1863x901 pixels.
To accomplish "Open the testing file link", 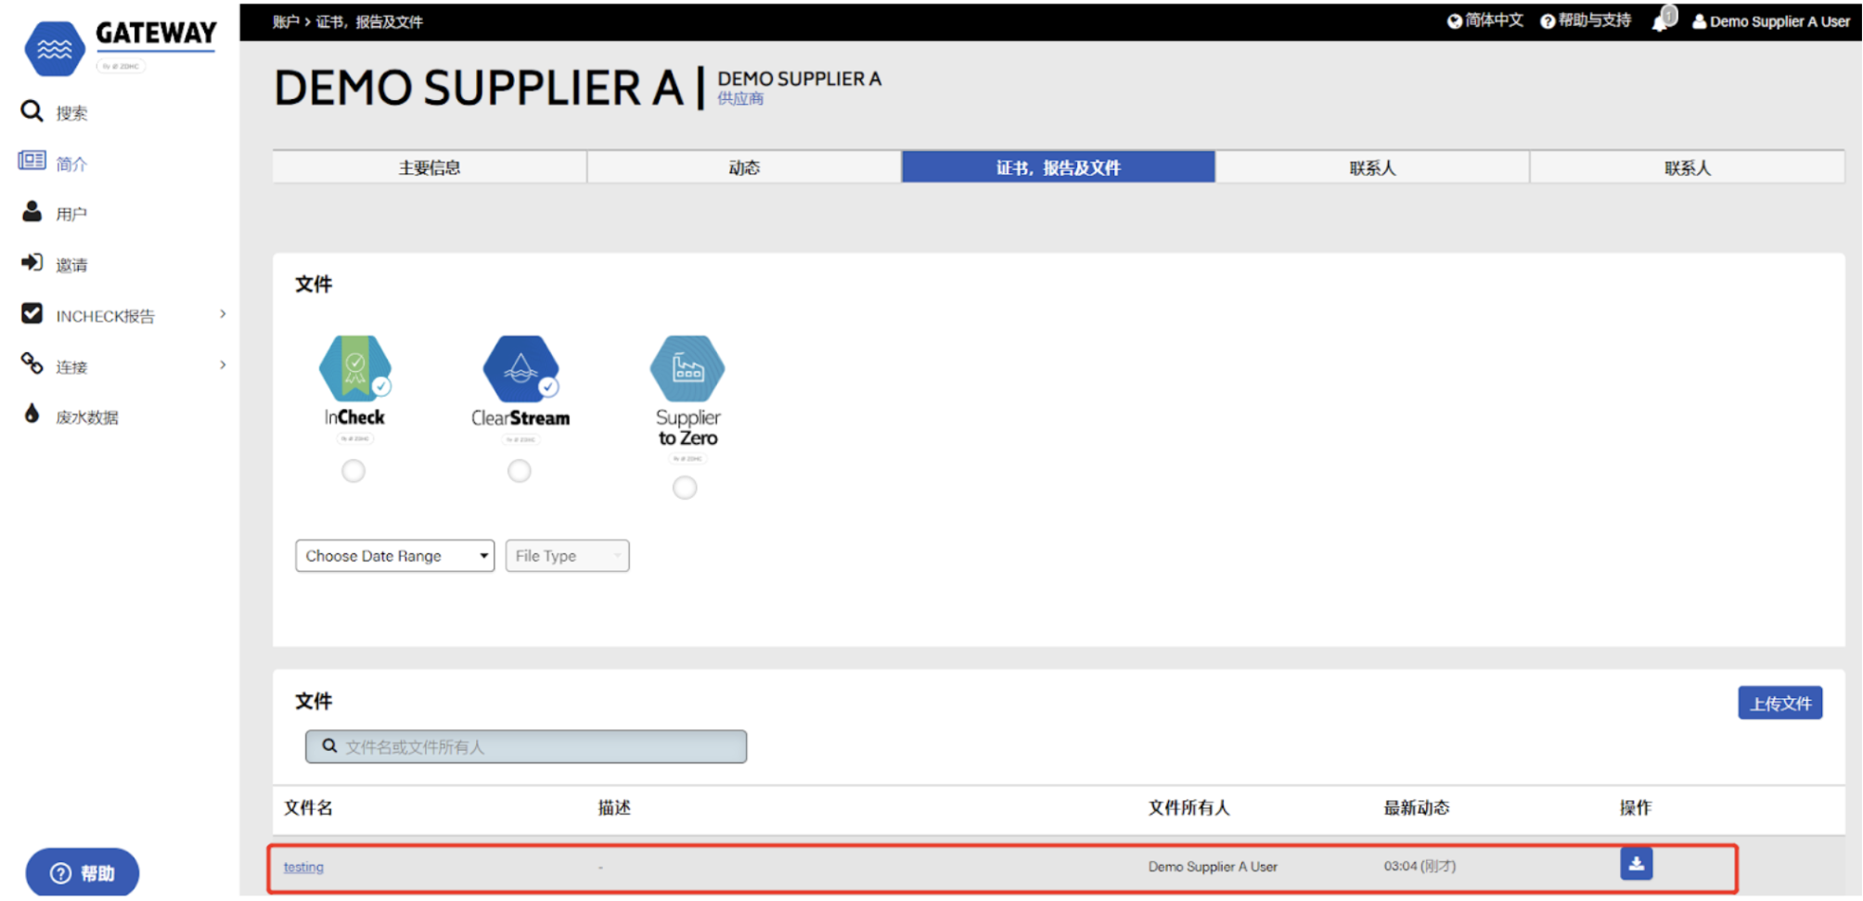I will [x=303, y=867].
